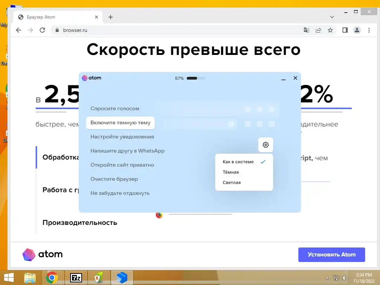The width and height of the screenshot is (380, 285).
Task: Go forward in Chrome browser
Action: pyautogui.click(x=30, y=30)
